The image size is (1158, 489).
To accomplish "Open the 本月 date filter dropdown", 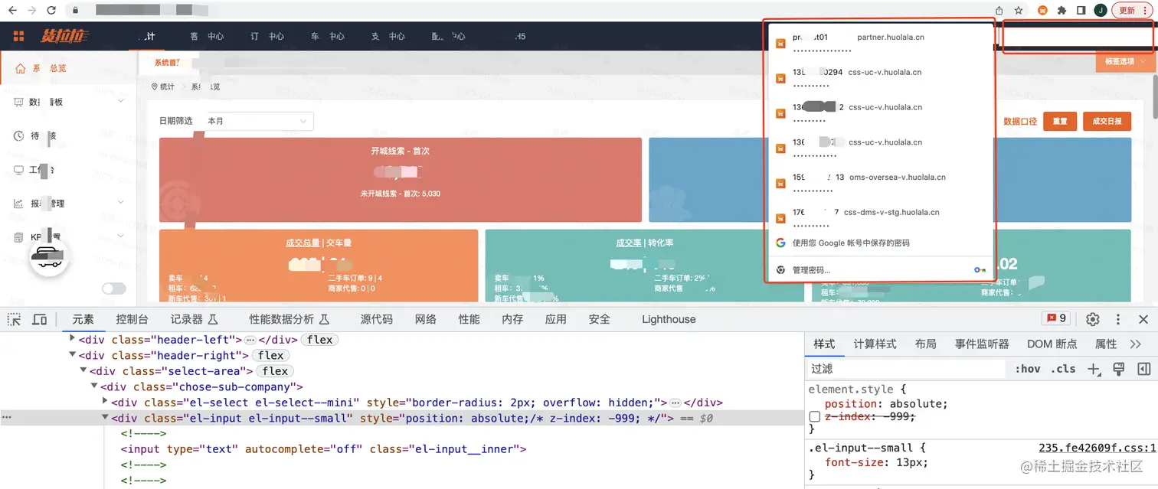I will click(257, 121).
